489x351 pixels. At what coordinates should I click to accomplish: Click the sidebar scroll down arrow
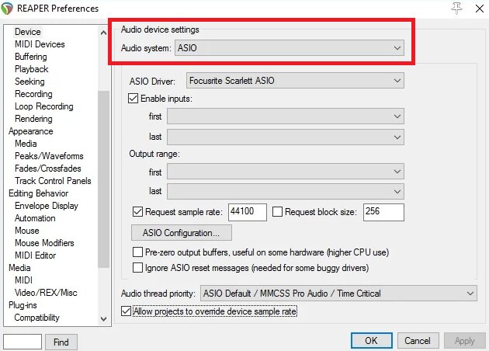pyautogui.click(x=103, y=319)
